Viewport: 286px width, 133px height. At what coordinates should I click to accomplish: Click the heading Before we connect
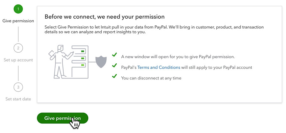pos(105,17)
